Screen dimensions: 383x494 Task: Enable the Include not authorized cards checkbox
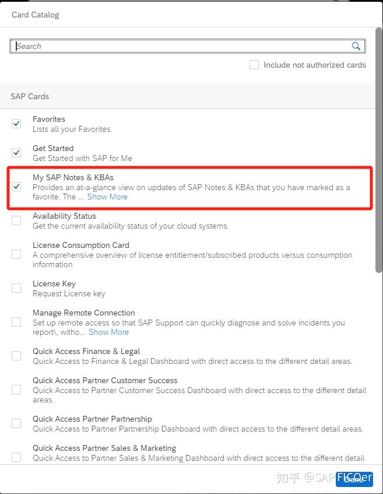click(x=254, y=65)
